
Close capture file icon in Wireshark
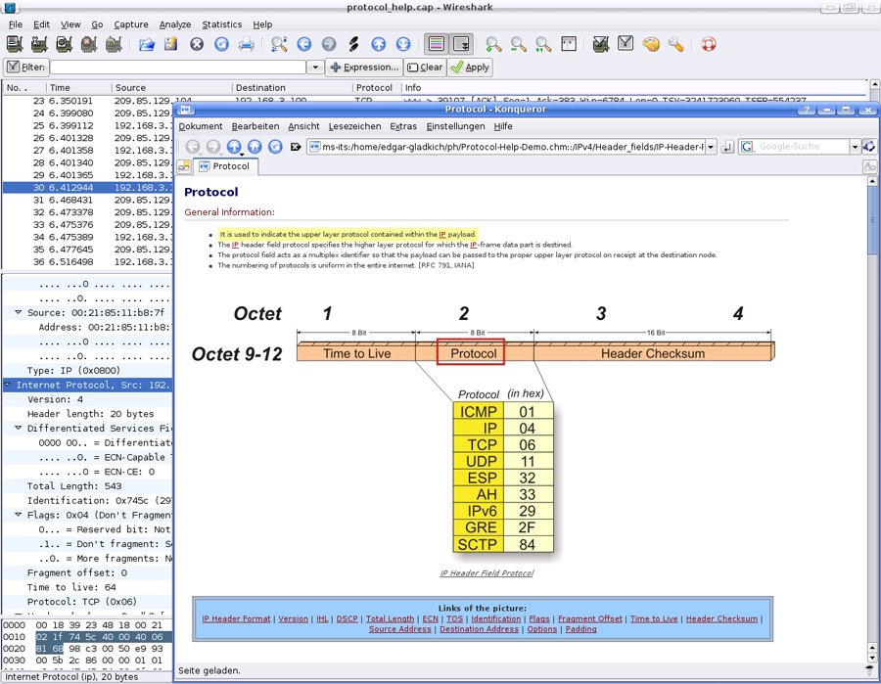coord(197,44)
